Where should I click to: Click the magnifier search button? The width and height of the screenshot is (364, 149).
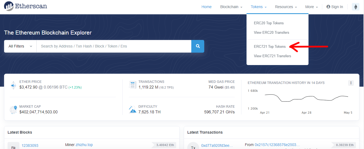pos(198,46)
